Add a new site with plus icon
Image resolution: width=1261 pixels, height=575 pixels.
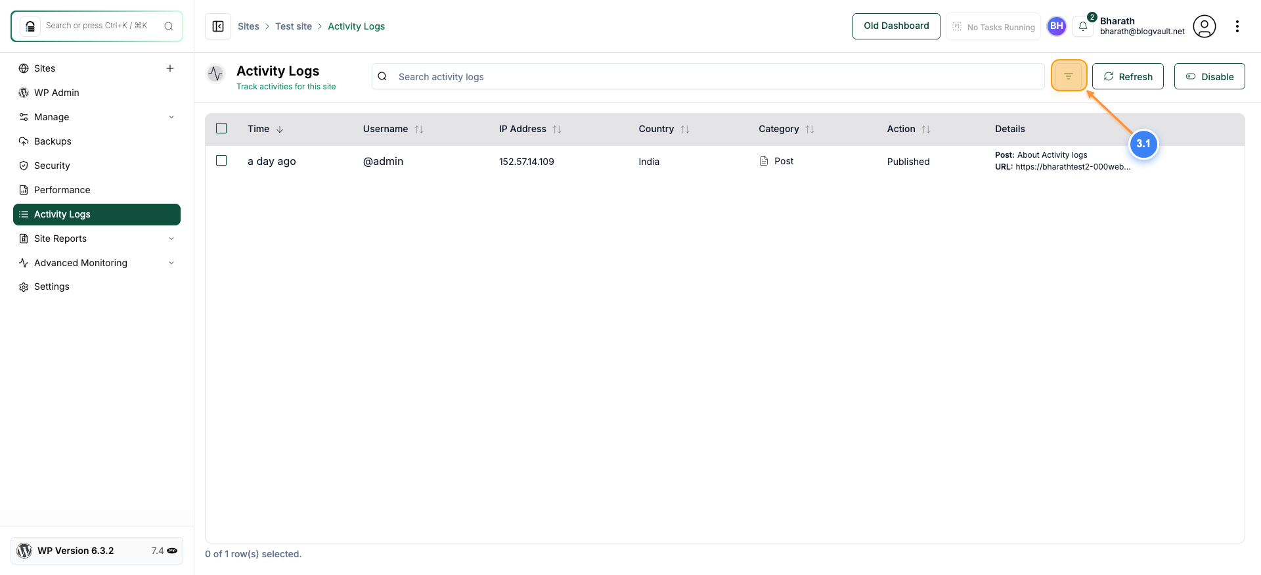pos(170,68)
